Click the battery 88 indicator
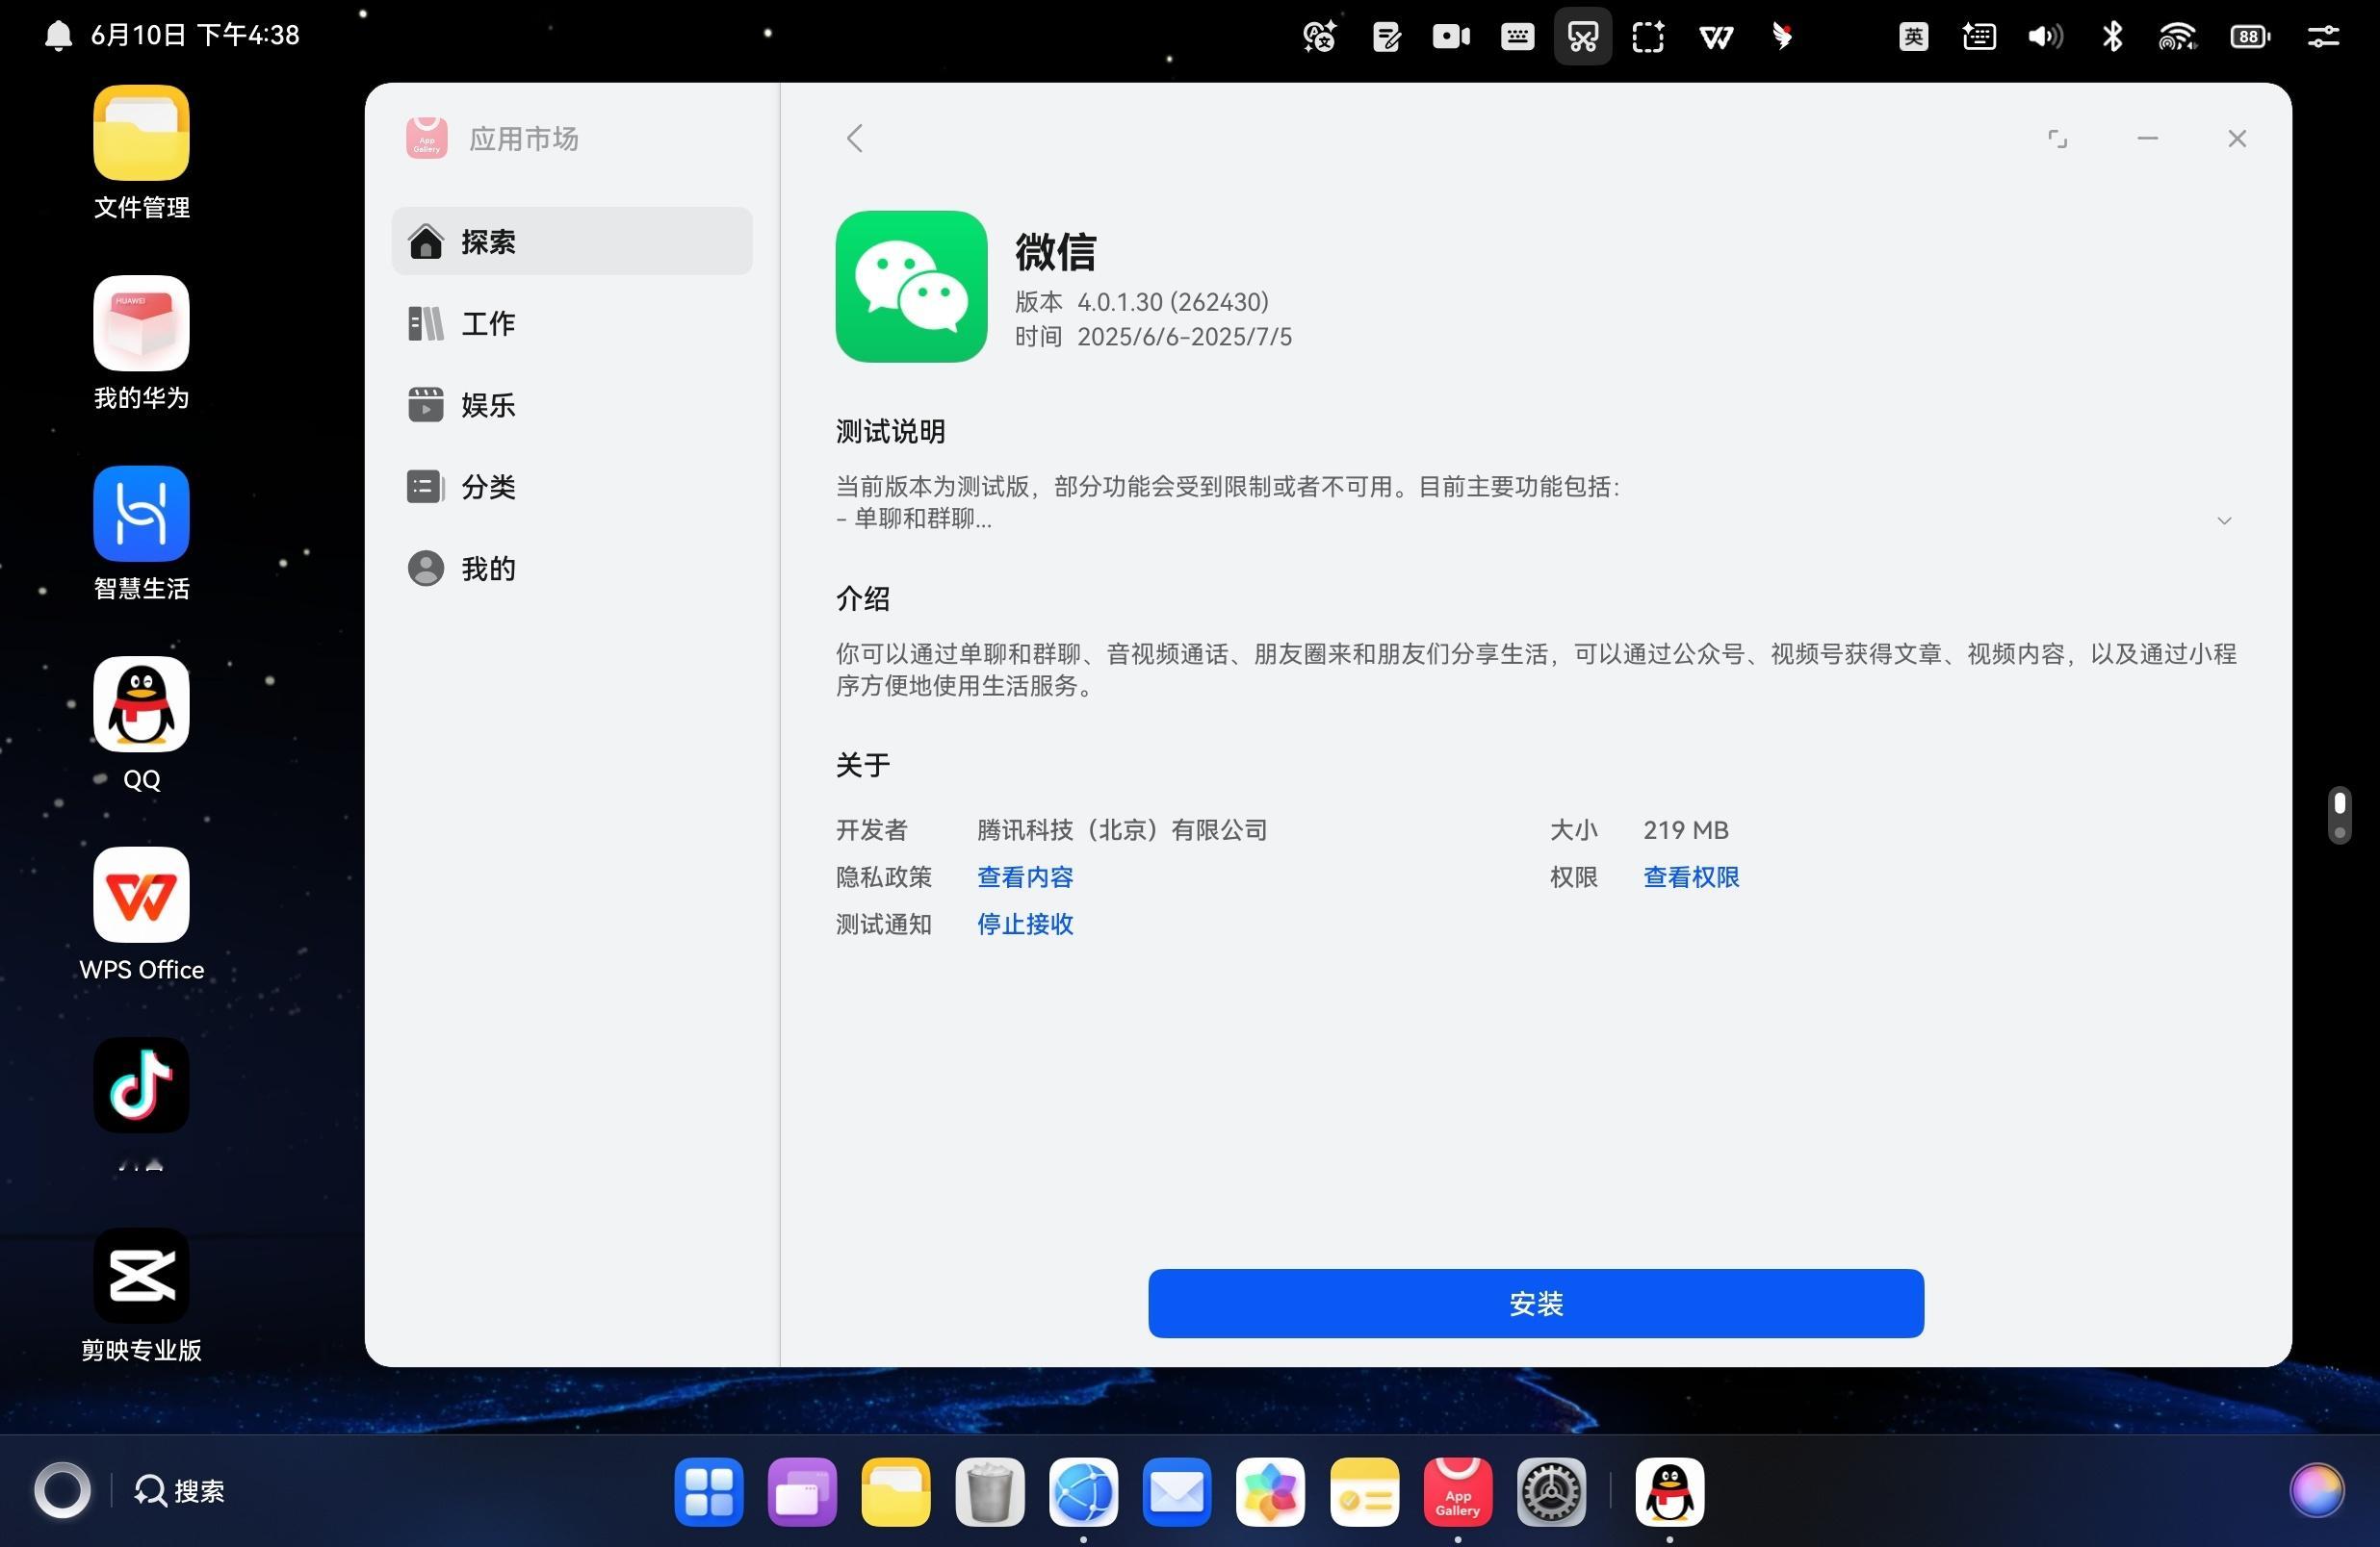Viewport: 2380px width, 1547px height. 2250,37
